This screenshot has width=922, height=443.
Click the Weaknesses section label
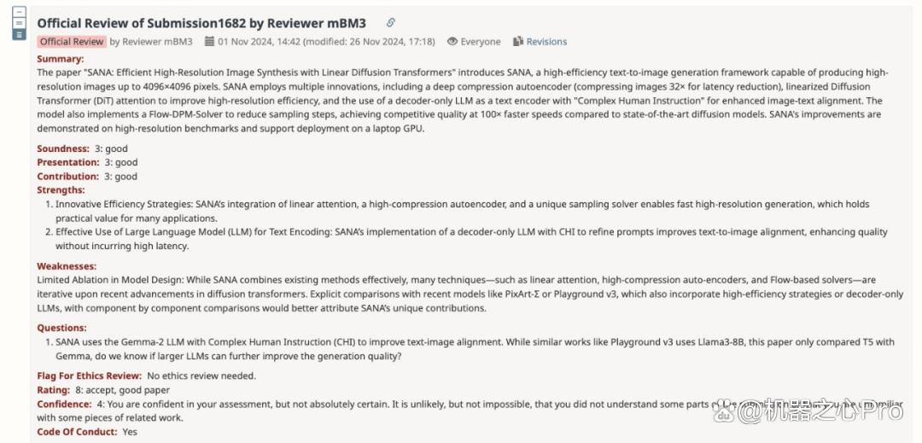[x=67, y=266]
